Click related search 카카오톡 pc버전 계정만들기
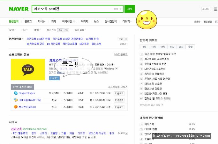 [x=68, y=39]
